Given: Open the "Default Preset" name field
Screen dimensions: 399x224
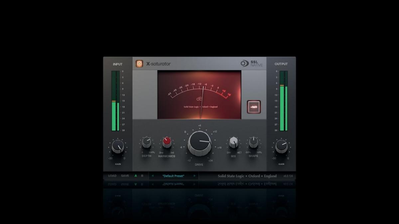Looking at the screenshot, I should [x=173, y=176].
